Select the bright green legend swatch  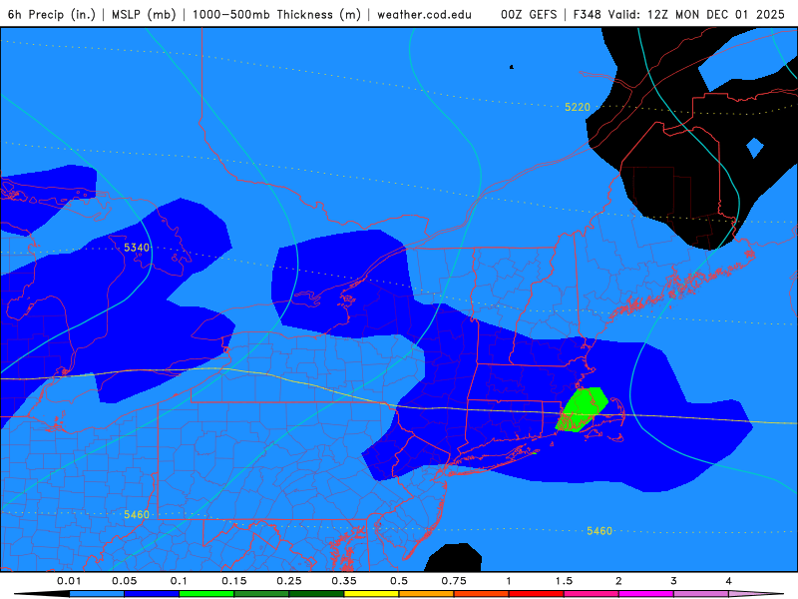click(206, 594)
